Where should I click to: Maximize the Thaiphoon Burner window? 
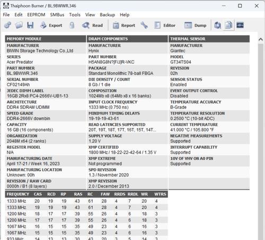(240, 6)
